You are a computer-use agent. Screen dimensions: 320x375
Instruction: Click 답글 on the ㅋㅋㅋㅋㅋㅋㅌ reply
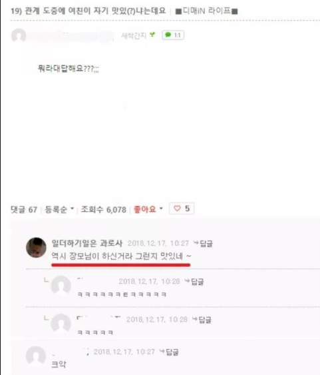[x=194, y=282]
